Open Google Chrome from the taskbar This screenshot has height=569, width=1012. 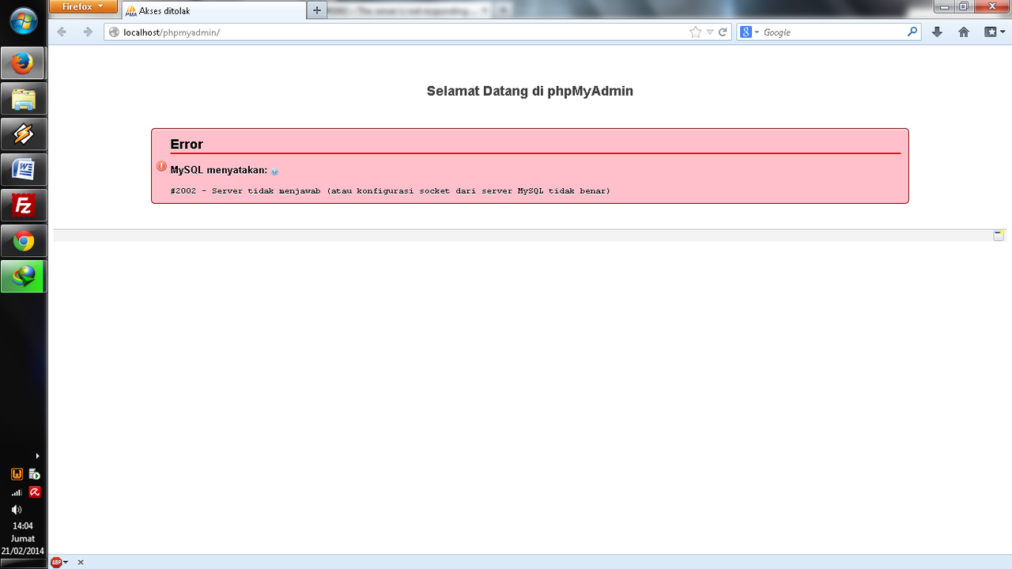[x=24, y=241]
